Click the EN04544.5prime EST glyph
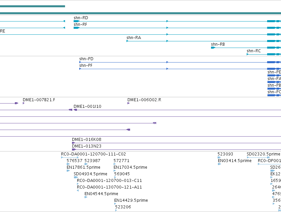 [x=86, y=197]
